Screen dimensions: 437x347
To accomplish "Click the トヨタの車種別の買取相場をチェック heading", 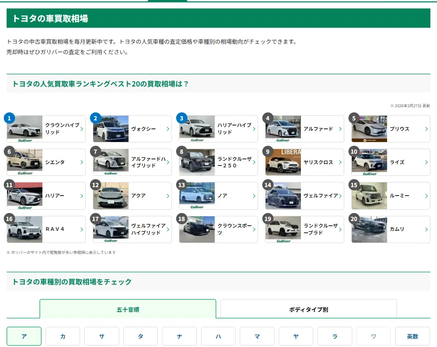I will pyautogui.click(x=72, y=282).
